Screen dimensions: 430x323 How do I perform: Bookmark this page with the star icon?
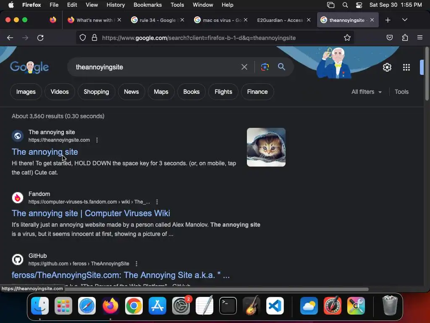347,37
